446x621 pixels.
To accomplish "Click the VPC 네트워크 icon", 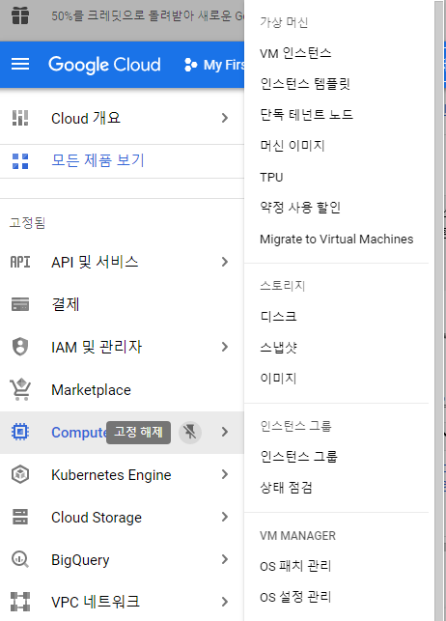I will pos(20,602).
